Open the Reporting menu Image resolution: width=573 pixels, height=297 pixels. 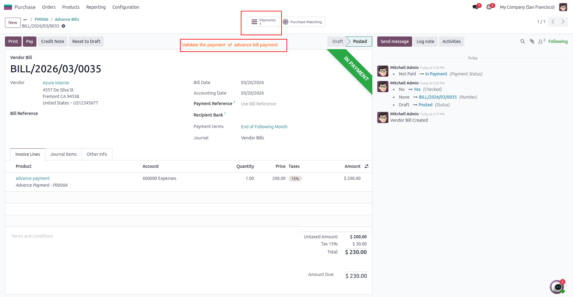tap(96, 7)
